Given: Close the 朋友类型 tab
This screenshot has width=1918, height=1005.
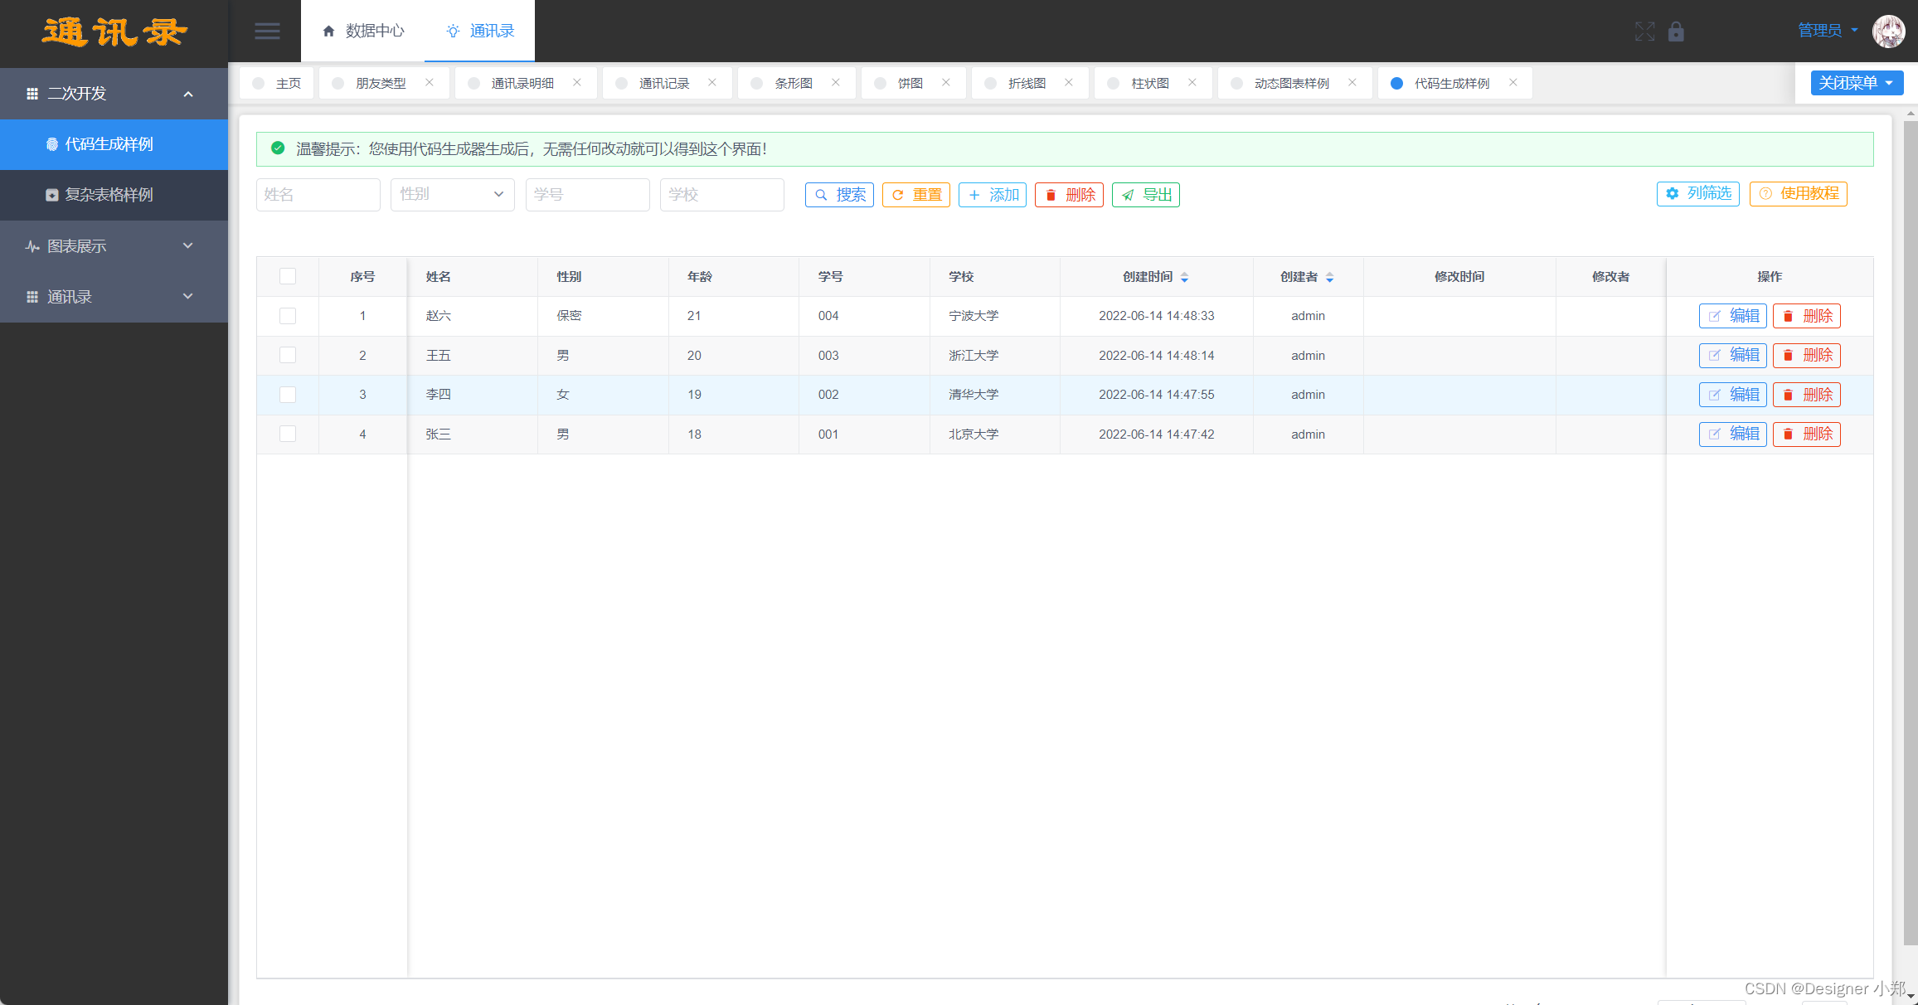Looking at the screenshot, I should tap(429, 83).
